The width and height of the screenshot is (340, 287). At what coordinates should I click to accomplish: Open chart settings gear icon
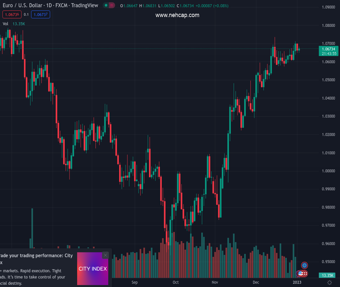[329, 283]
